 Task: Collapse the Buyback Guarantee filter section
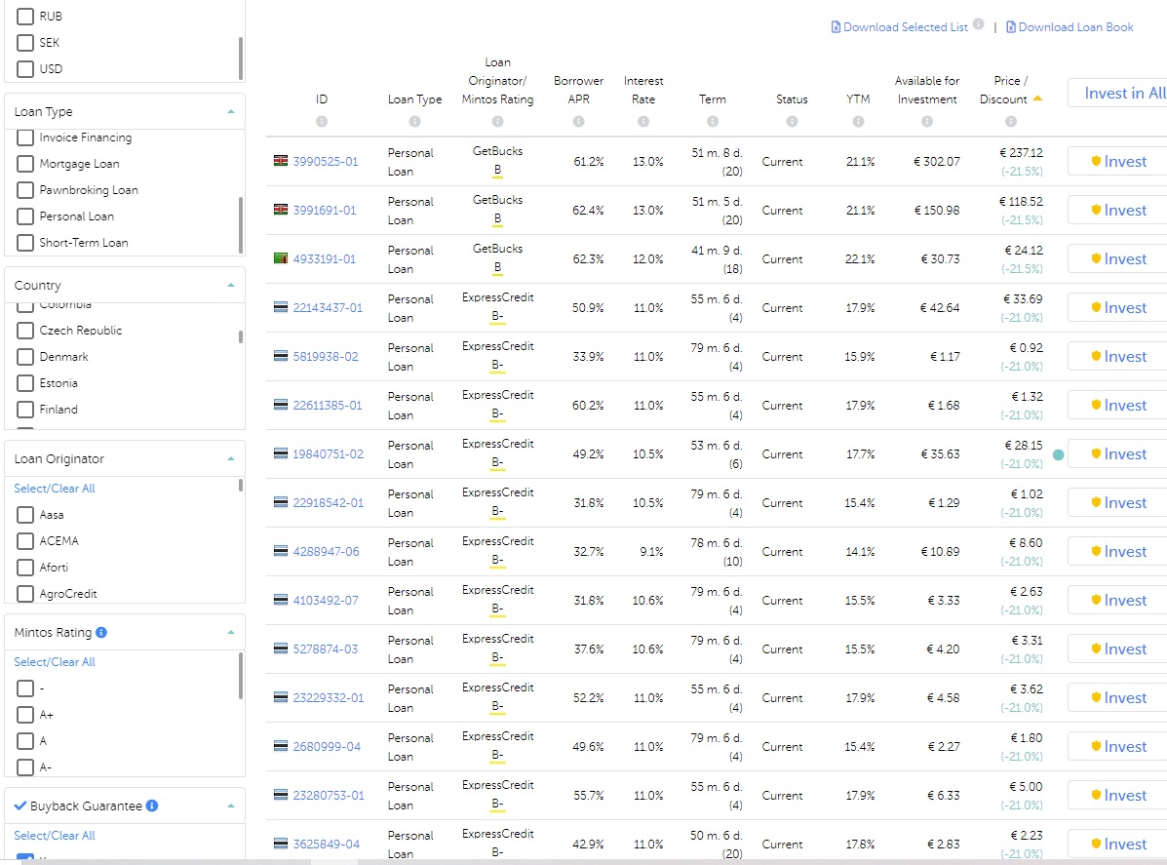(x=231, y=806)
